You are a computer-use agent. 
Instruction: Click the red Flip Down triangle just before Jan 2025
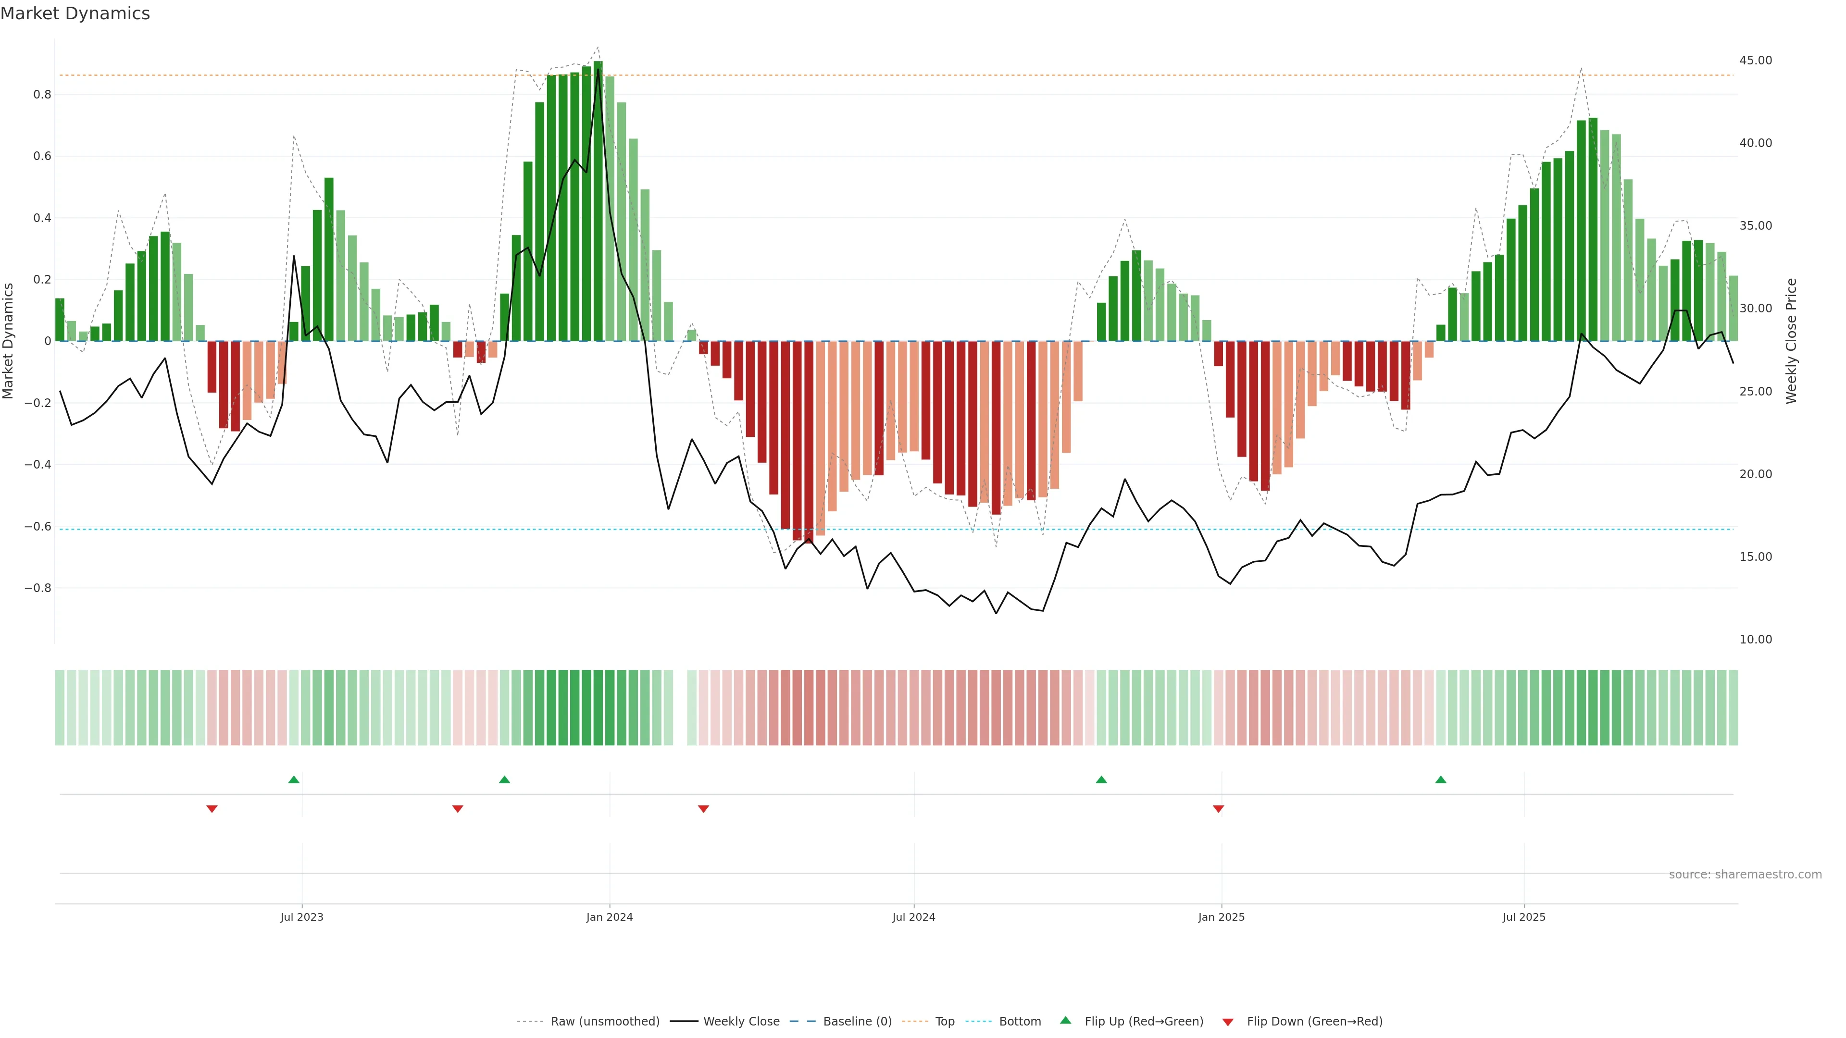click(x=1218, y=809)
